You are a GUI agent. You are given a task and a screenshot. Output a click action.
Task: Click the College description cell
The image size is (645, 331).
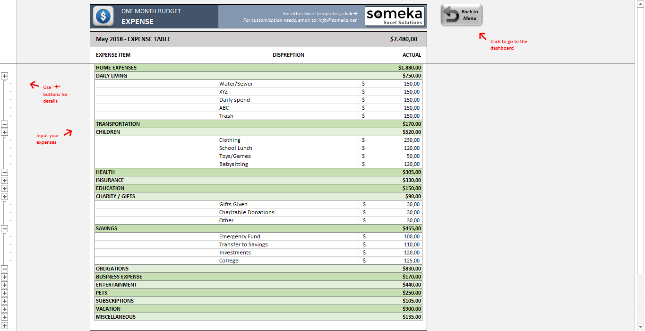pos(288,261)
